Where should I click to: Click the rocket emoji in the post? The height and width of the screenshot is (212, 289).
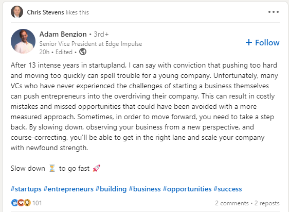click(96, 168)
